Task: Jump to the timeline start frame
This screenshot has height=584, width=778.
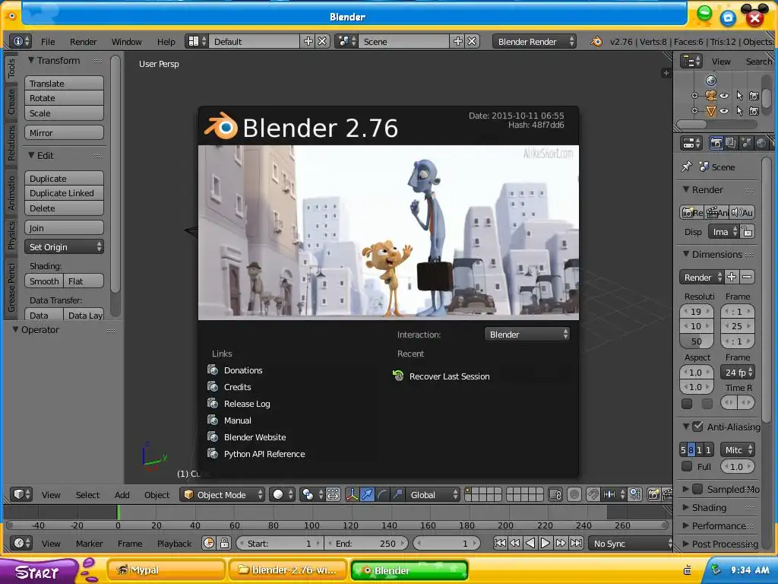Action: 500,543
